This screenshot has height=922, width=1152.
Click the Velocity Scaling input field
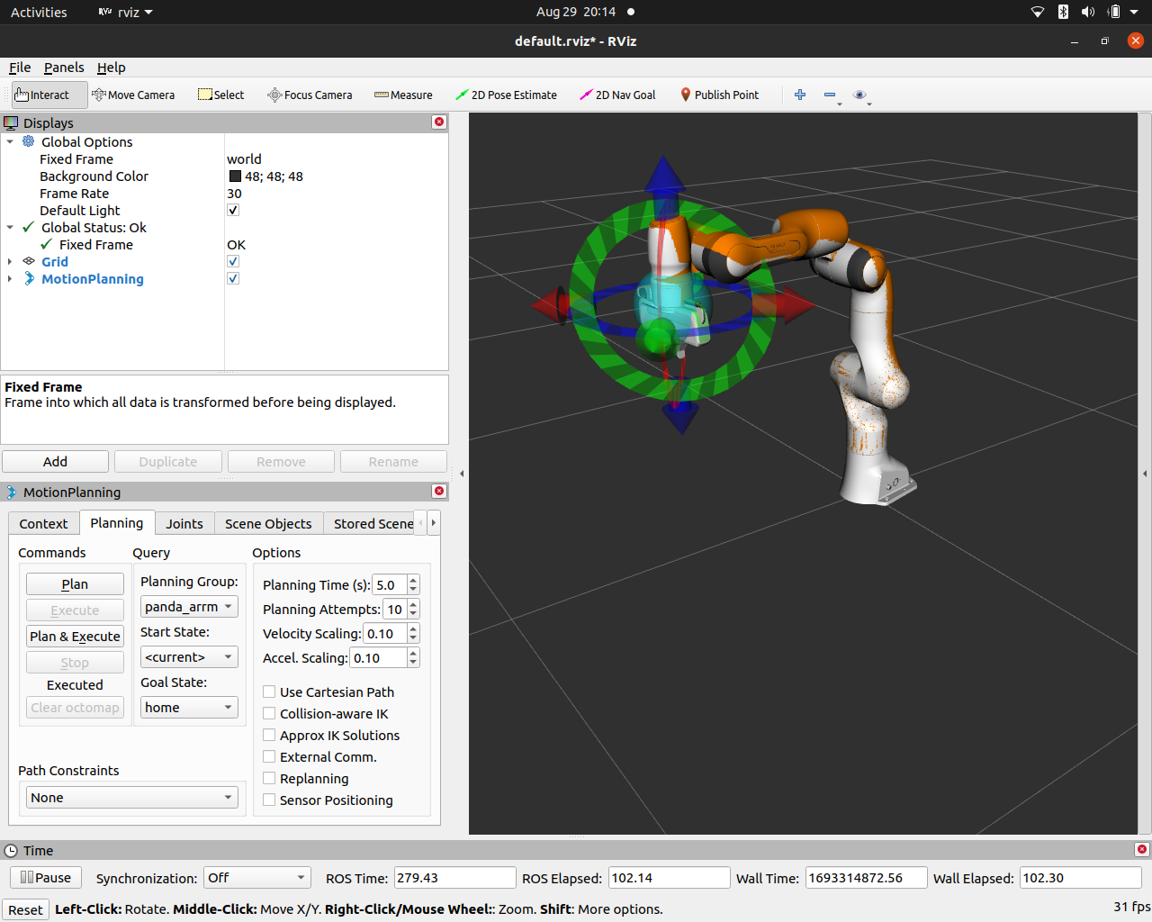(385, 634)
